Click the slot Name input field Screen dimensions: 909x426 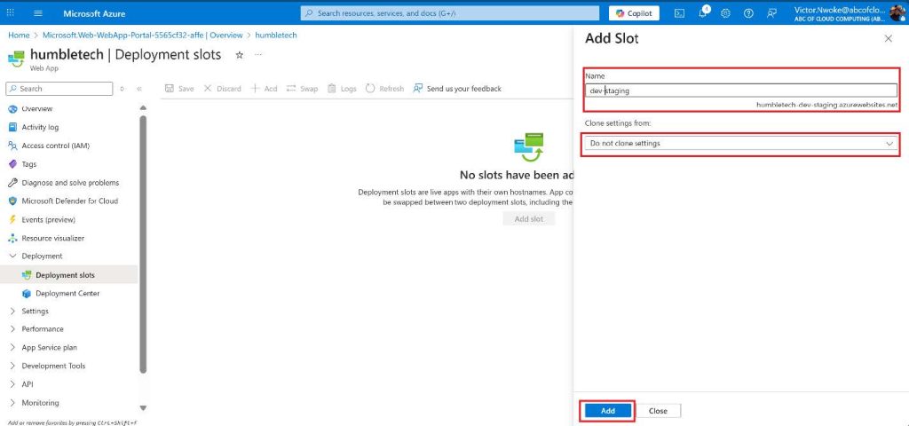[741, 91]
